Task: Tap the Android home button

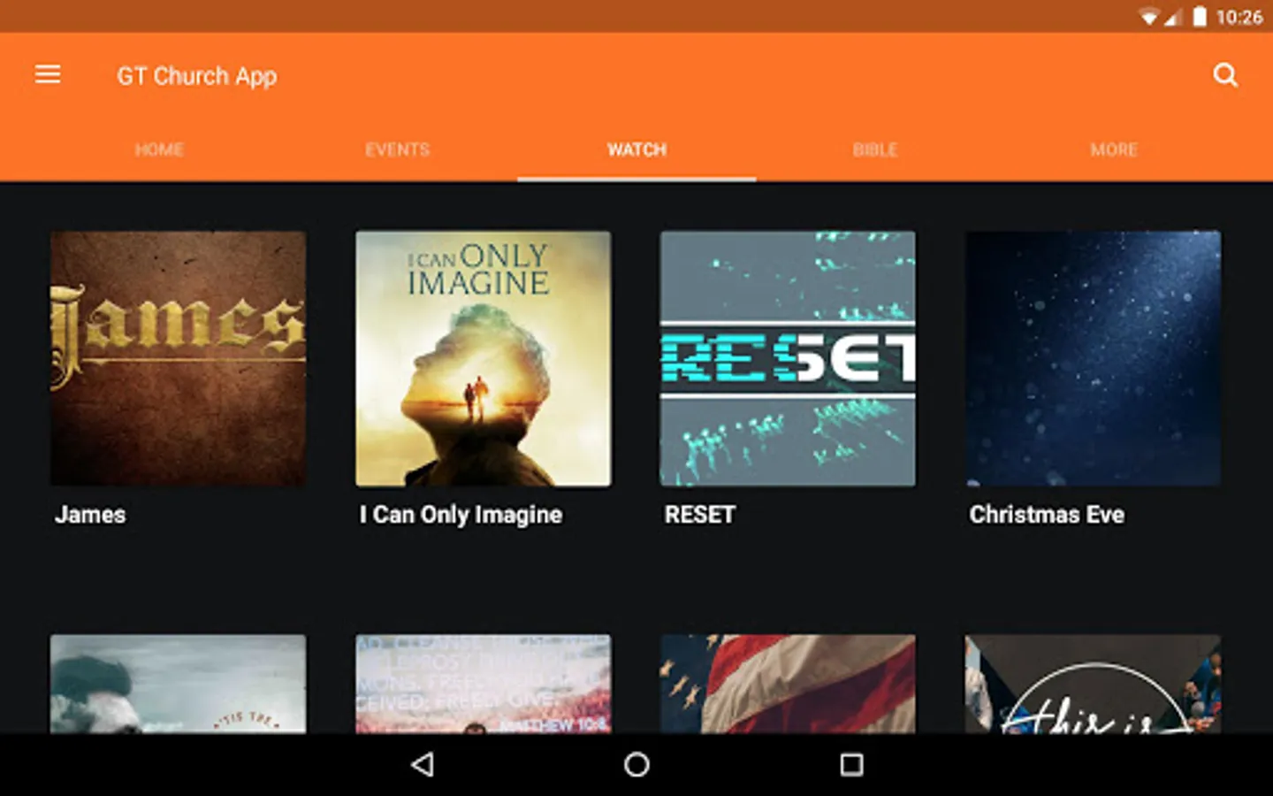Action: (x=636, y=764)
